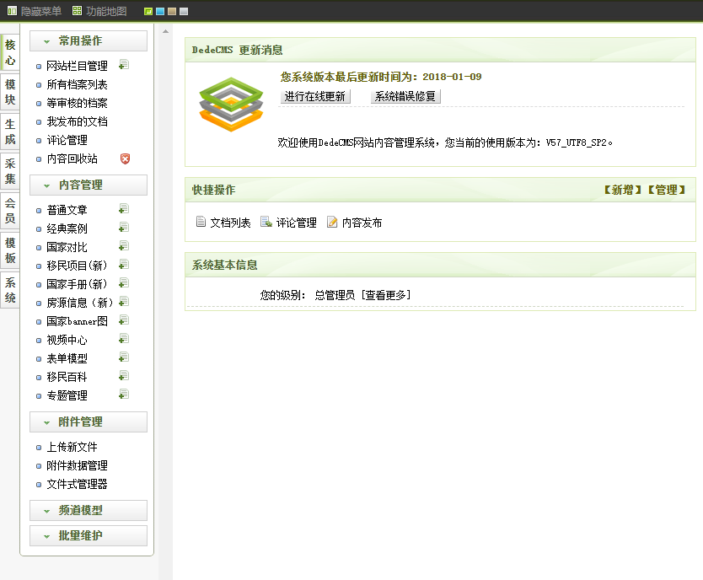Click the 进行在线更新 button
The height and width of the screenshot is (580, 703).
315,96
